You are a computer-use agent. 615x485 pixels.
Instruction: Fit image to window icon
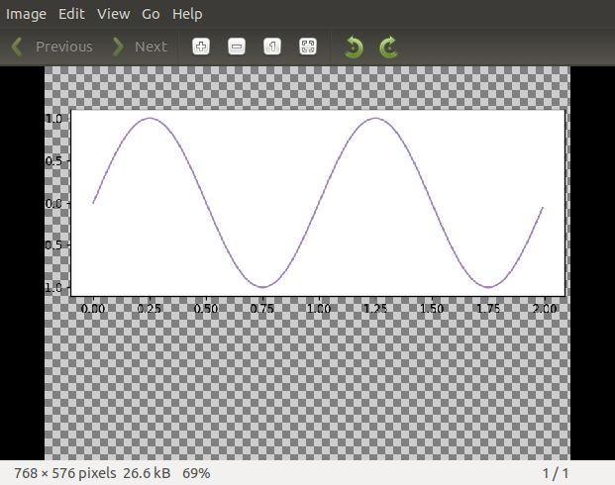(308, 47)
